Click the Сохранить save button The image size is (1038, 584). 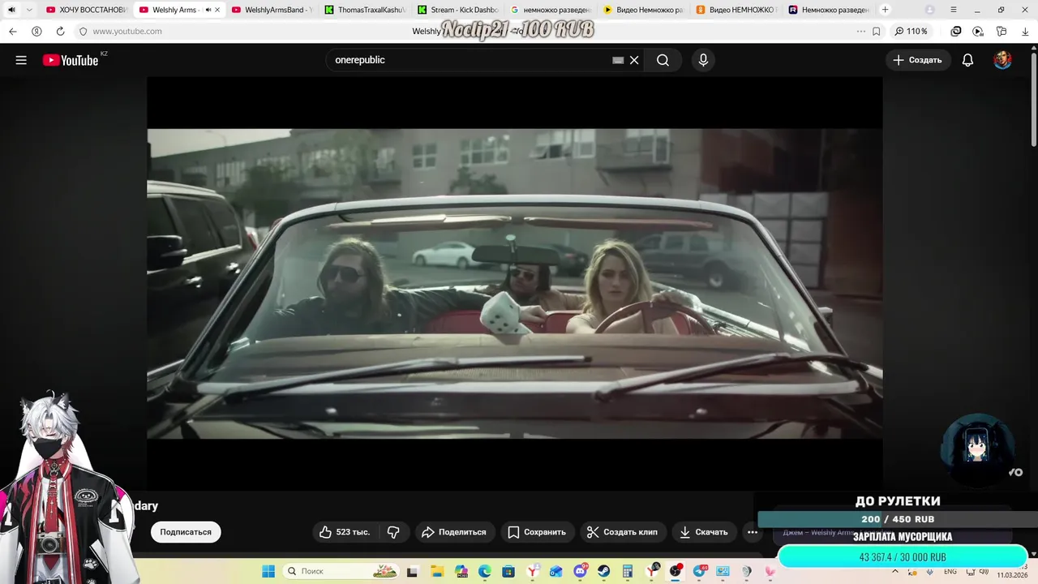(x=537, y=532)
